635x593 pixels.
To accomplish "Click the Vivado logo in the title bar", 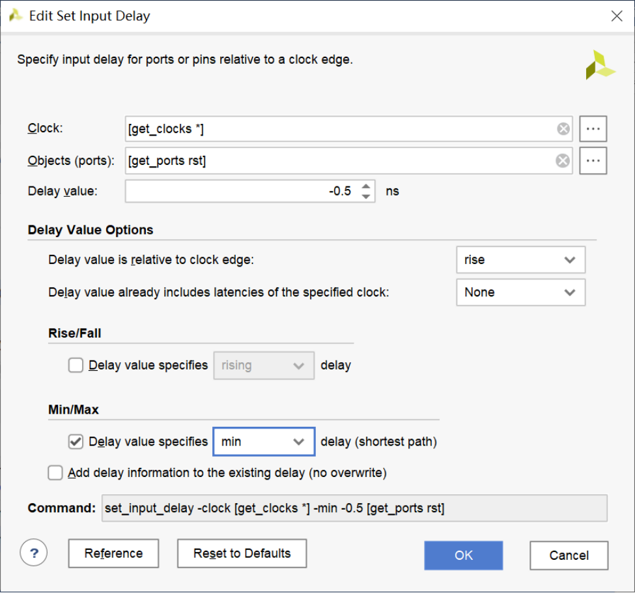I will click(16, 16).
